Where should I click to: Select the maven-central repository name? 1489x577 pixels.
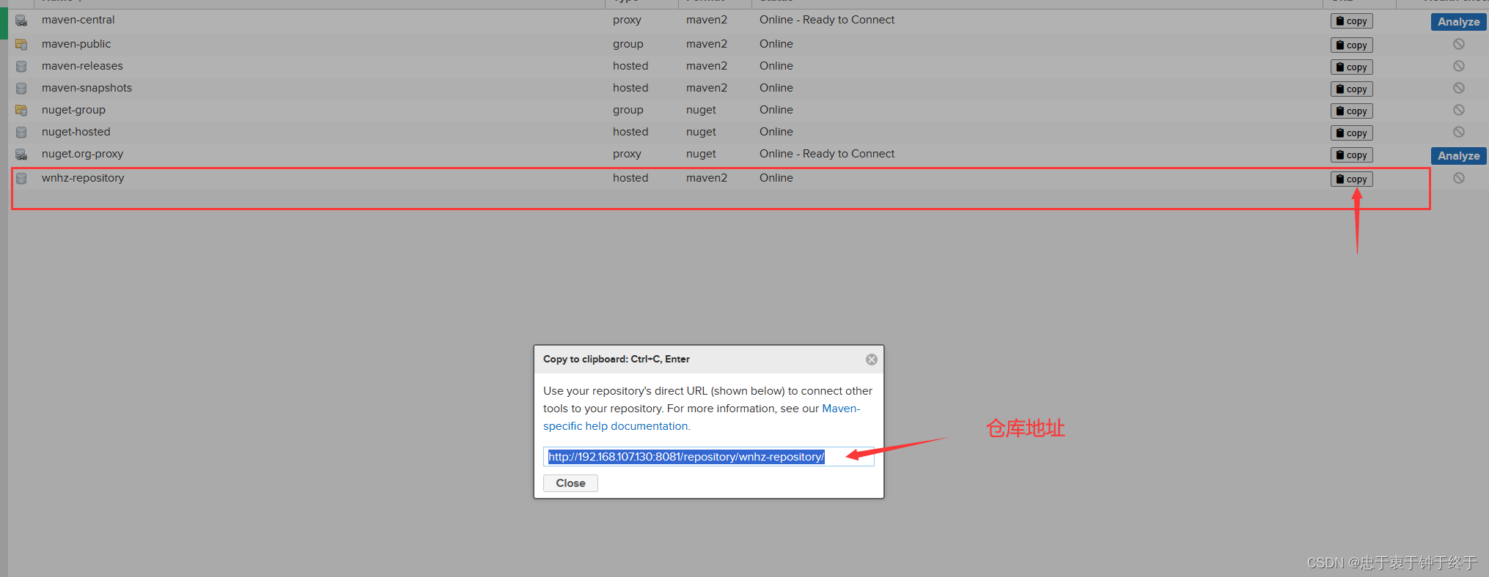(x=78, y=20)
